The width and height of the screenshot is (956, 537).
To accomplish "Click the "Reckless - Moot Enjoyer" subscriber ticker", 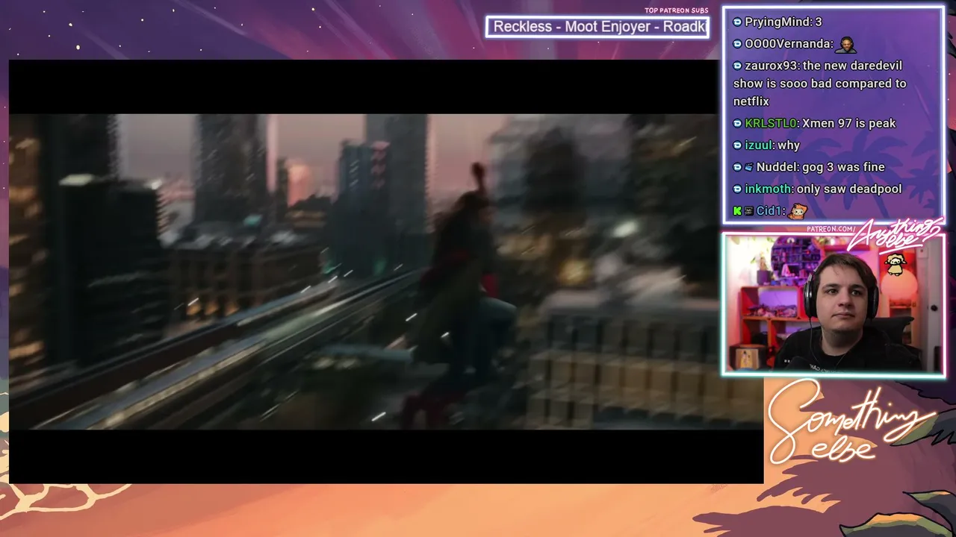I will click(597, 27).
